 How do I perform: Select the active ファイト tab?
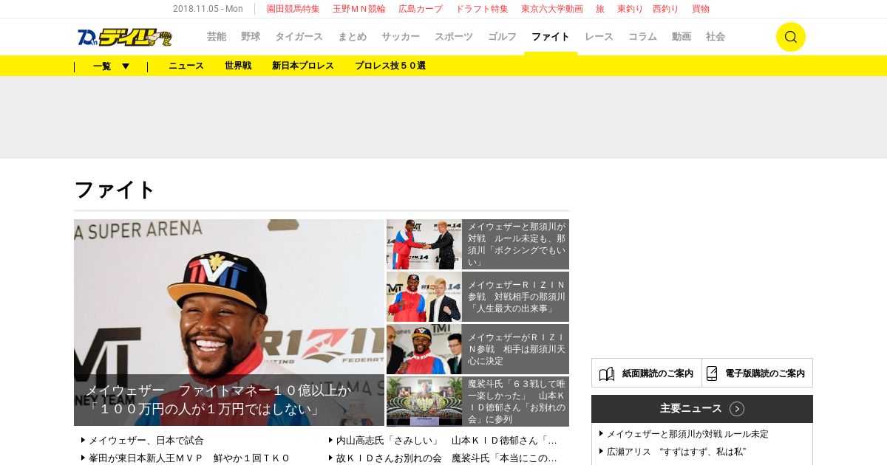tap(551, 37)
